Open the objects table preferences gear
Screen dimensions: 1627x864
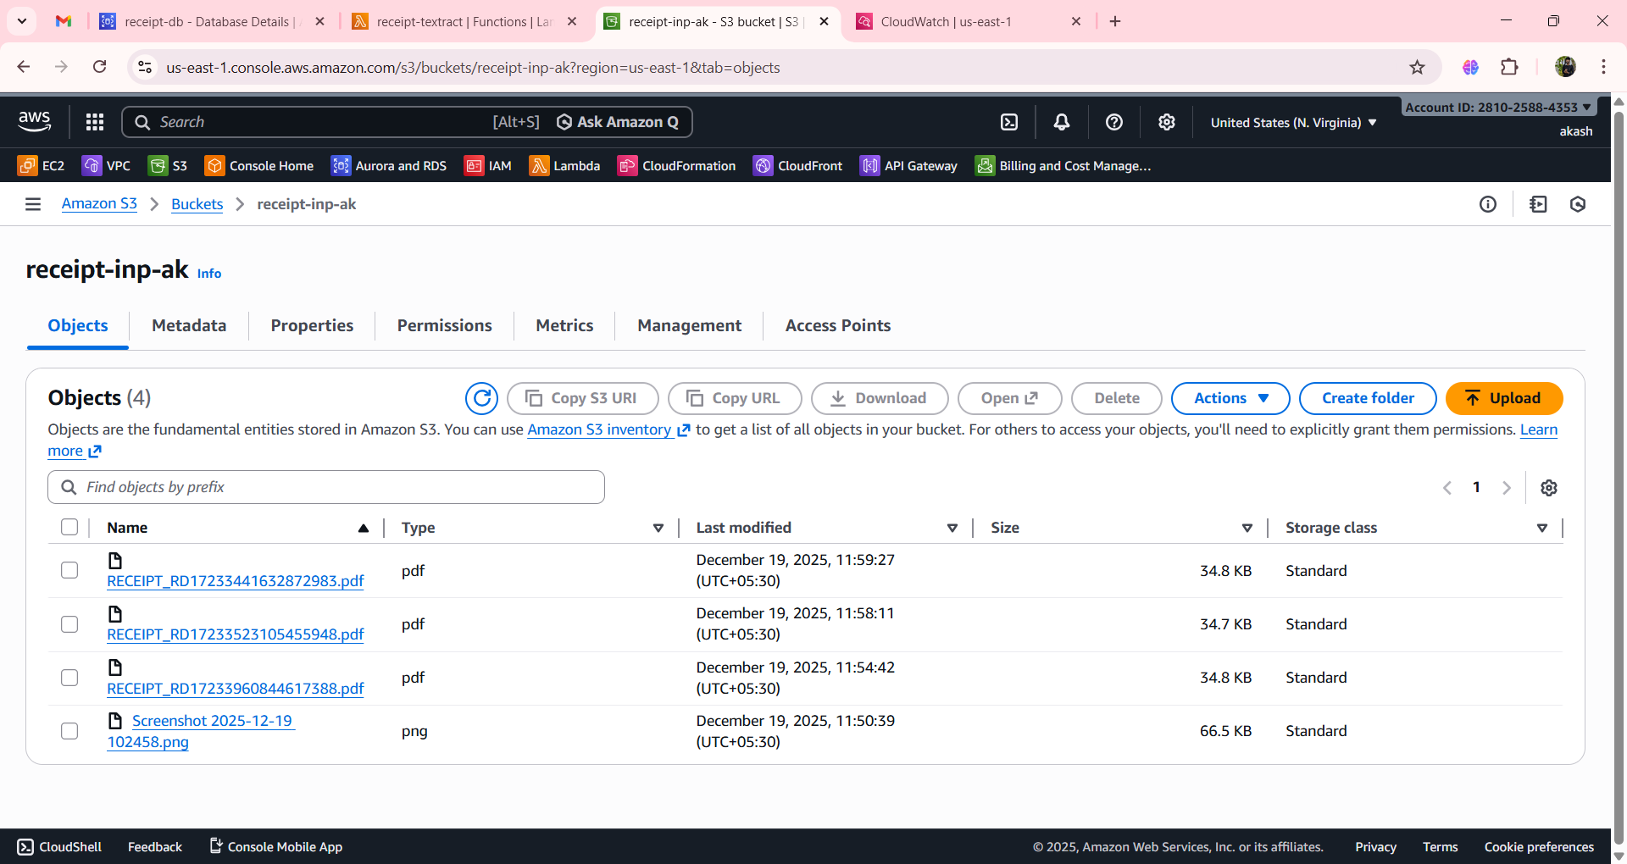[1549, 487]
